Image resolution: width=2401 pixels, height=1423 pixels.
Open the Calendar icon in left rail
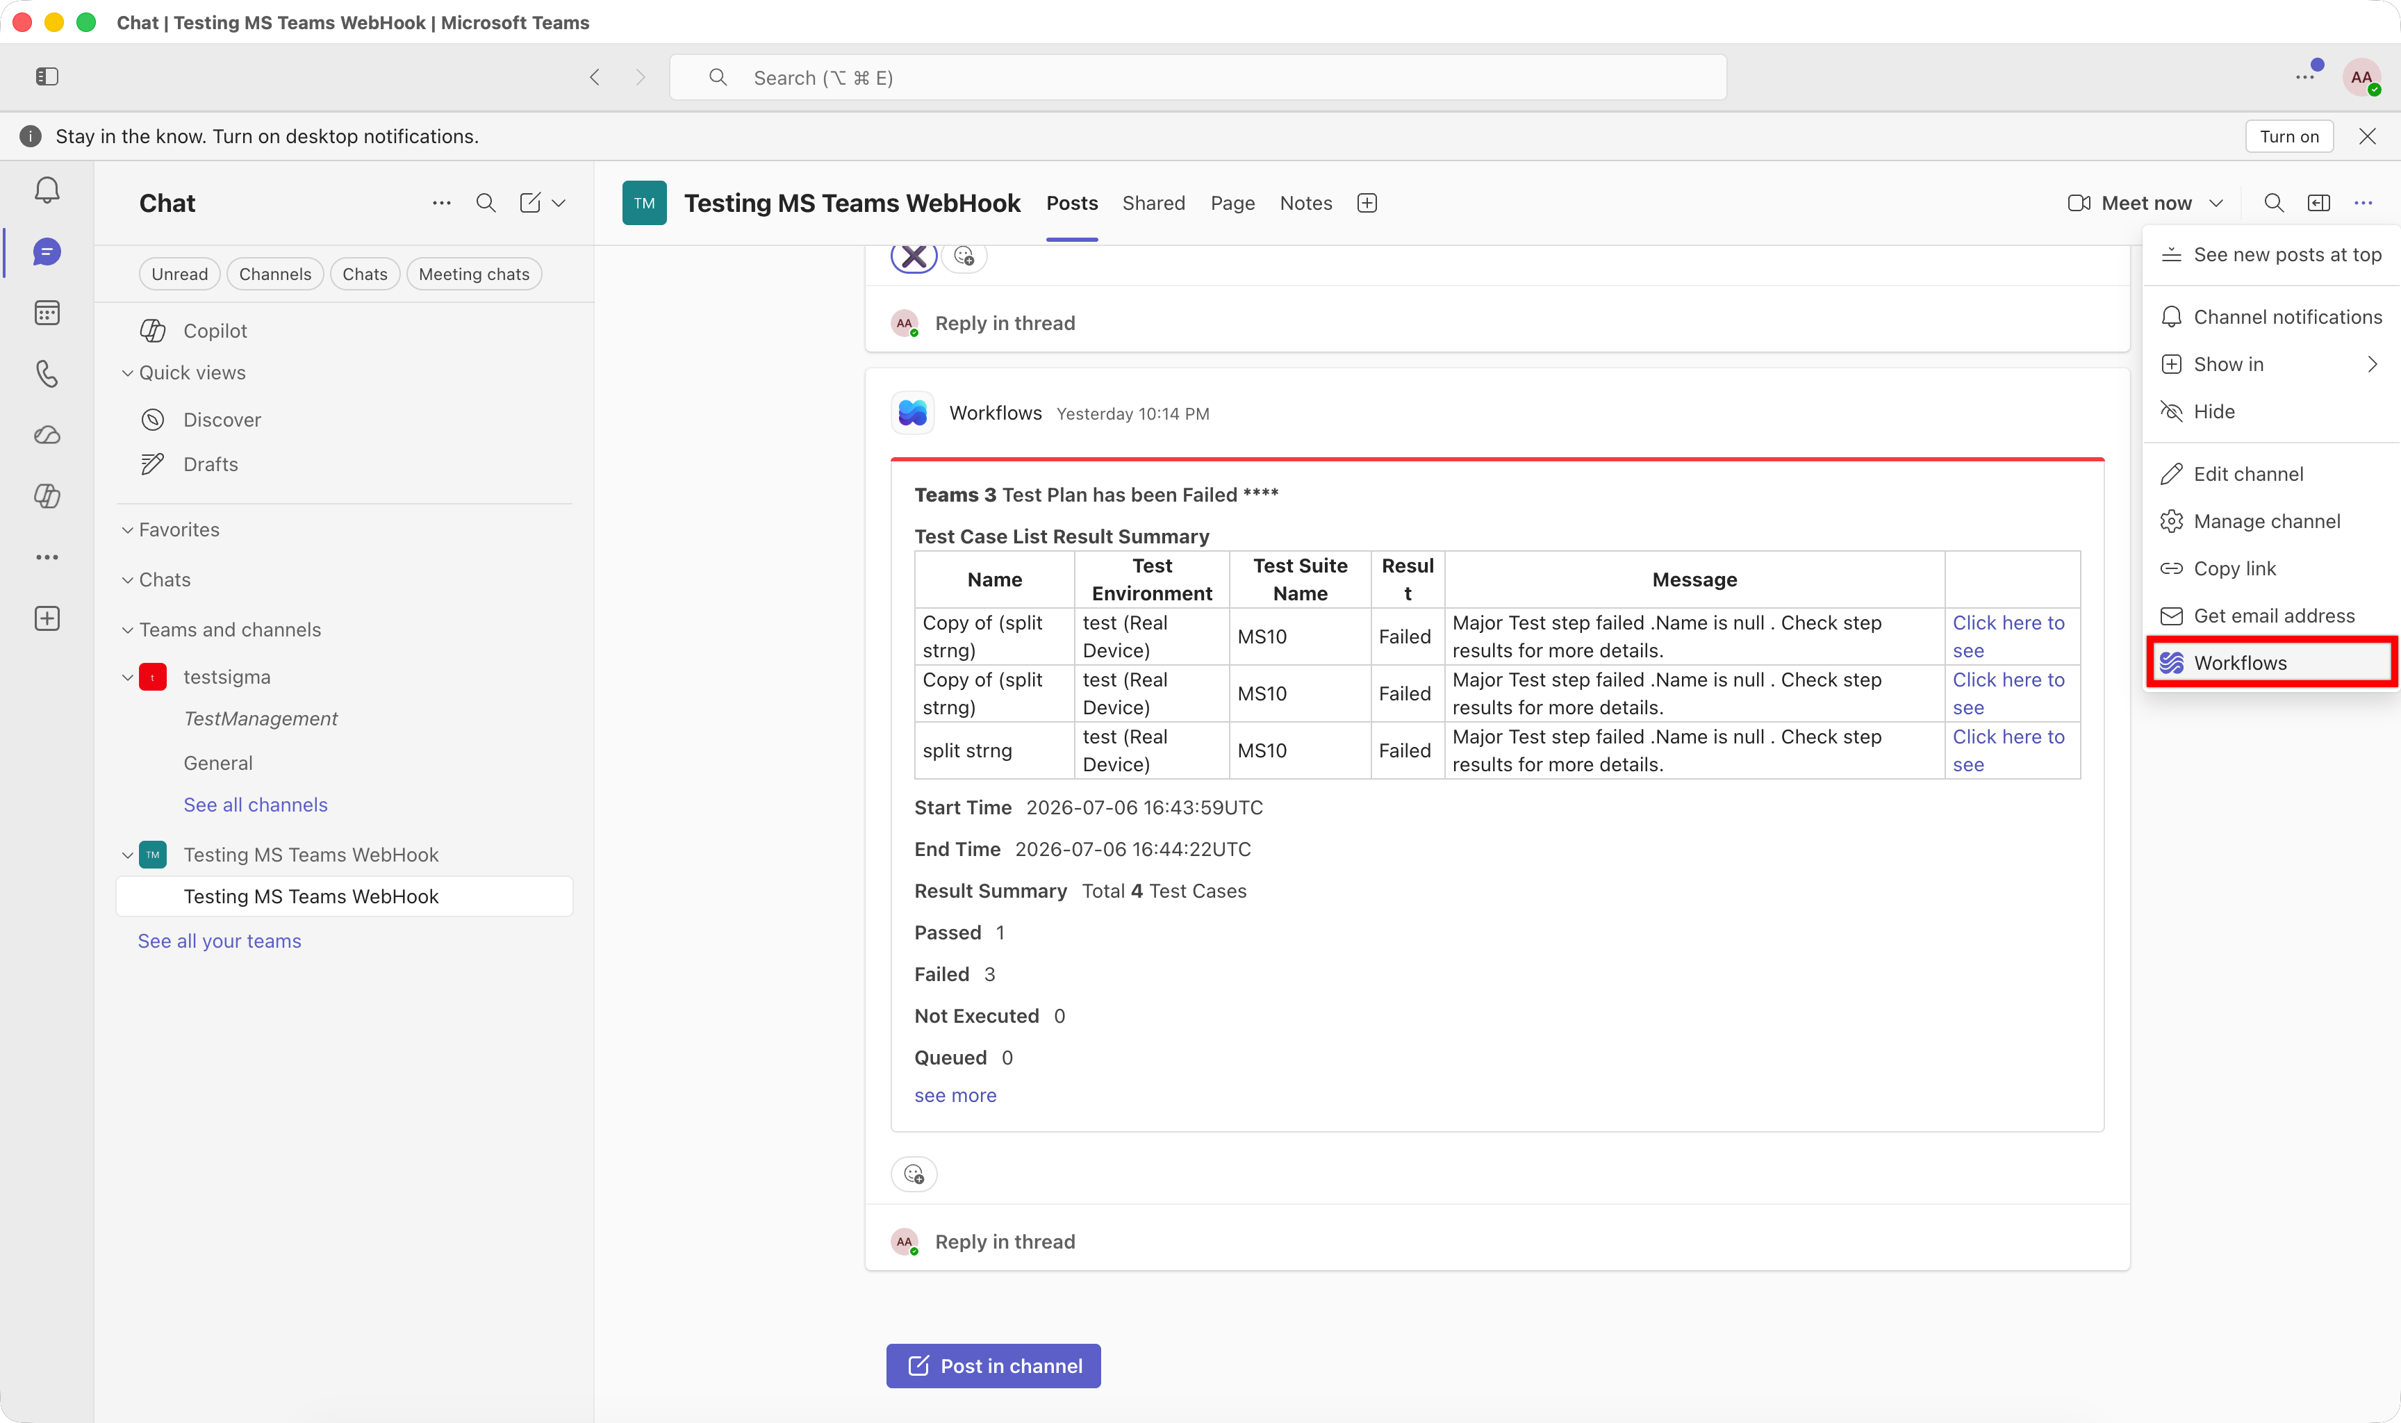tap(47, 313)
